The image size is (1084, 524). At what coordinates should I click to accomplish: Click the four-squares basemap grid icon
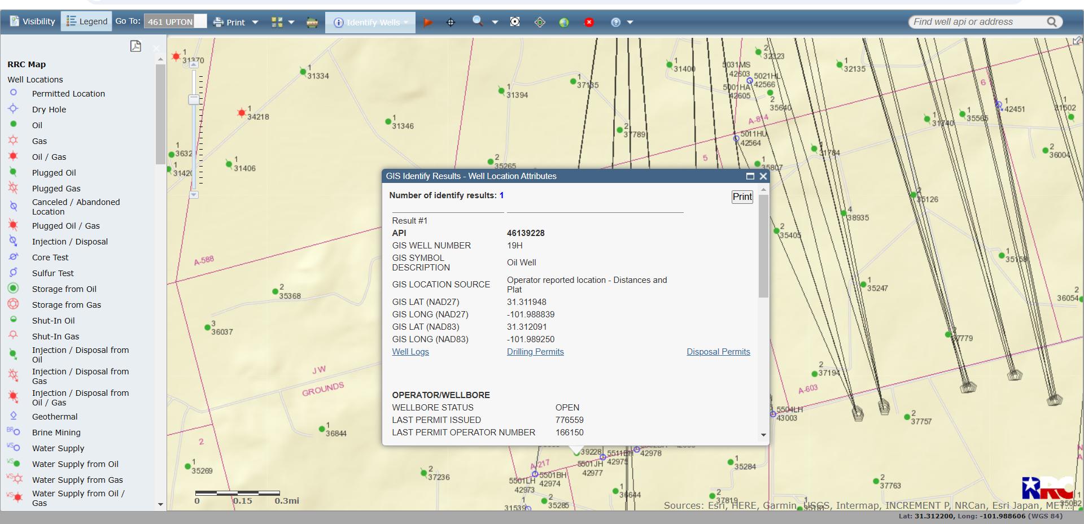click(277, 23)
